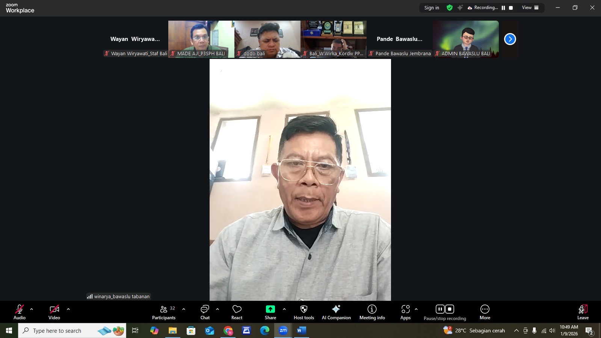Viewport: 601px width, 338px height.
Task: Open the More options menu
Action: [485, 312]
